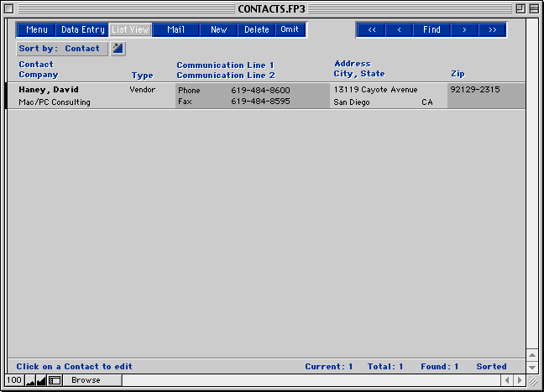Switch to Data Entry view

pyautogui.click(x=82, y=30)
